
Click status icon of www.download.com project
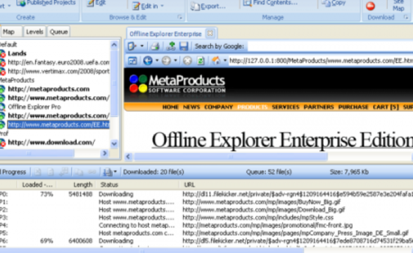pos(3,143)
